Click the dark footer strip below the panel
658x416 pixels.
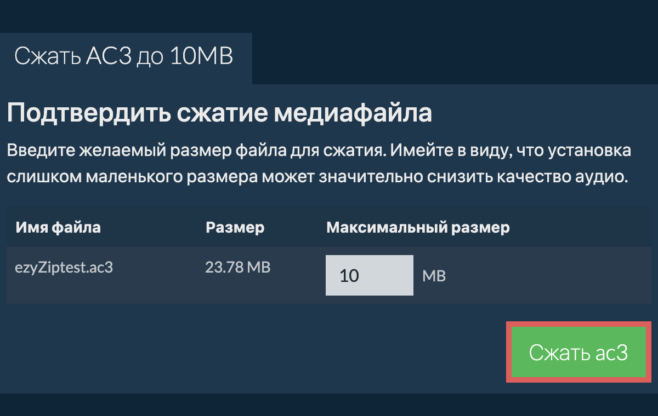[x=329, y=404]
